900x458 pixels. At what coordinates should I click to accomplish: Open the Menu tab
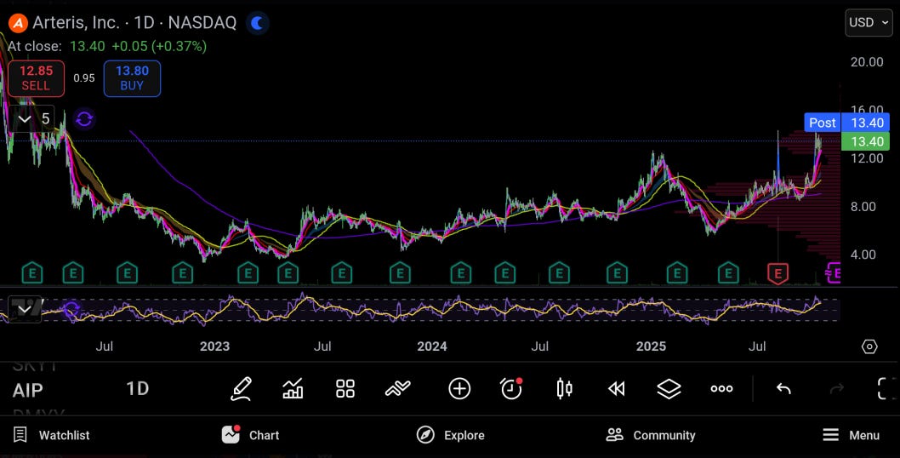(851, 435)
